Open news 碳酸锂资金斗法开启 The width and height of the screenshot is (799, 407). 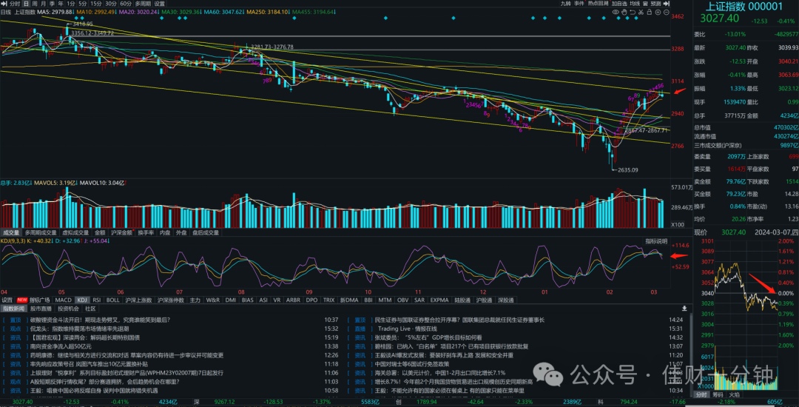click(101, 320)
